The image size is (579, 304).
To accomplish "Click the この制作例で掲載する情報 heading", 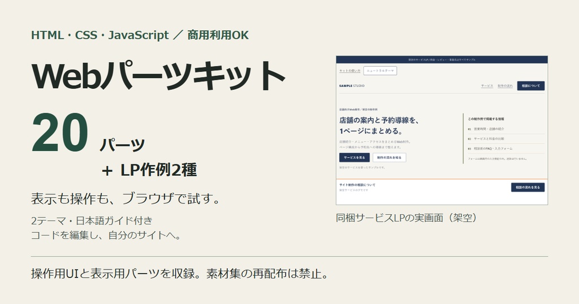I will tap(486, 119).
